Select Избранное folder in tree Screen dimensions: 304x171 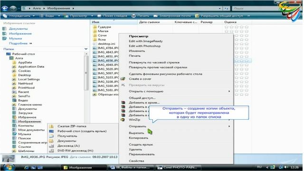pyautogui.click(x=27, y=117)
